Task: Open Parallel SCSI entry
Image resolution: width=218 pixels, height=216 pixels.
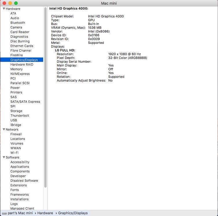Action: coord(20,83)
